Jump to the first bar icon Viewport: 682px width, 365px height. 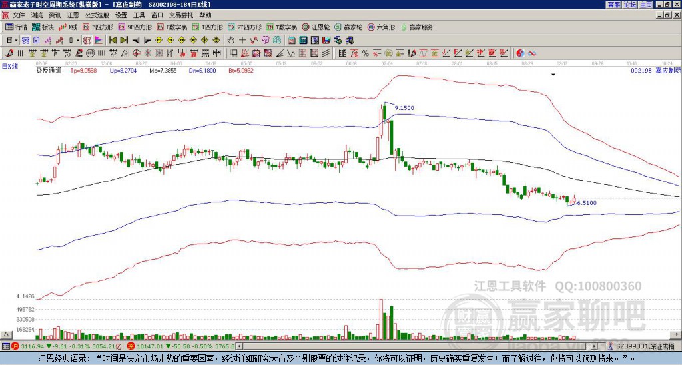click(x=112, y=40)
